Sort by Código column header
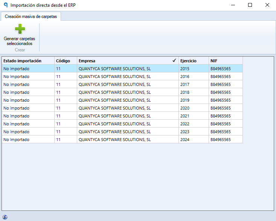This screenshot has height=221, width=276. 66,61
